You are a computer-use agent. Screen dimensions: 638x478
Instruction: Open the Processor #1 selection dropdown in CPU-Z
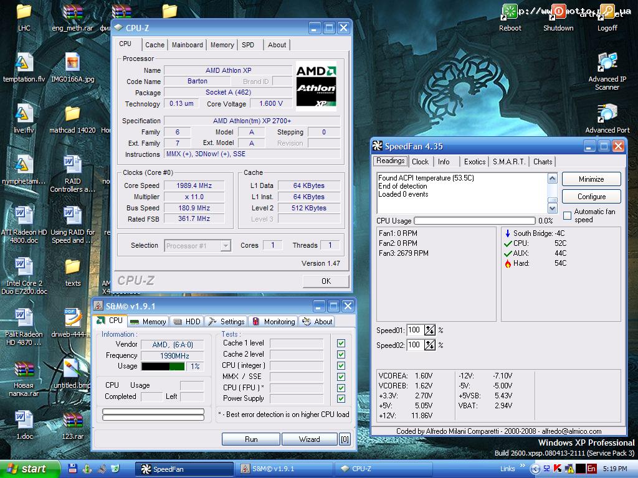tap(226, 245)
